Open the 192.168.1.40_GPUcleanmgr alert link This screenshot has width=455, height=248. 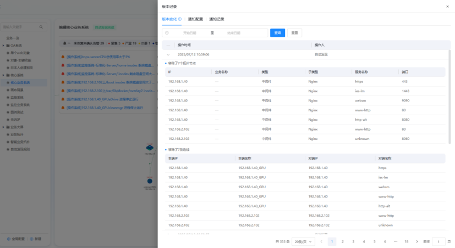tap(105, 108)
